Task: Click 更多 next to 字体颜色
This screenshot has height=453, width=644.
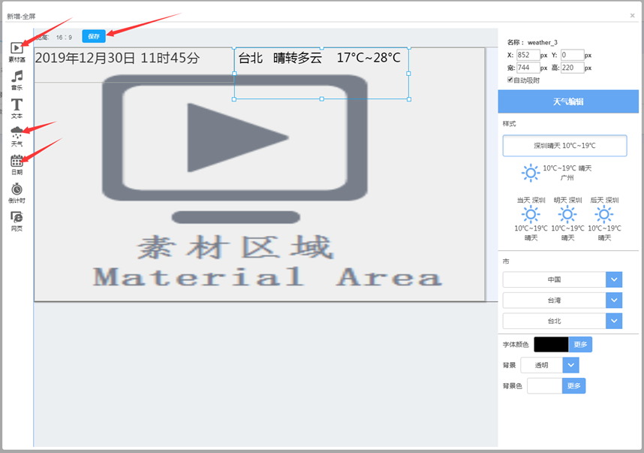Action: click(x=580, y=345)
